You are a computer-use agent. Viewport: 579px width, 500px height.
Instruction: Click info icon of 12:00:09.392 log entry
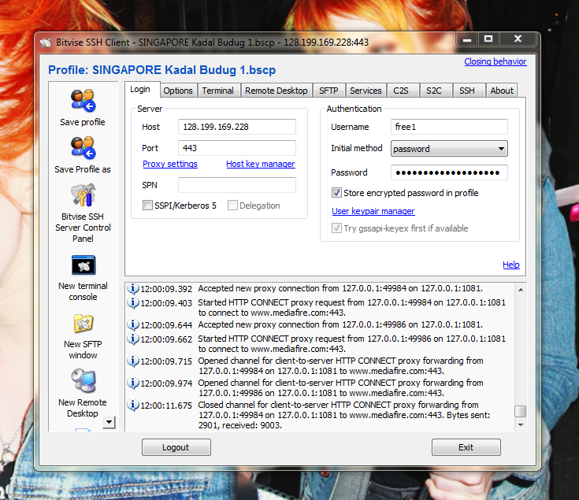(133, 288)
